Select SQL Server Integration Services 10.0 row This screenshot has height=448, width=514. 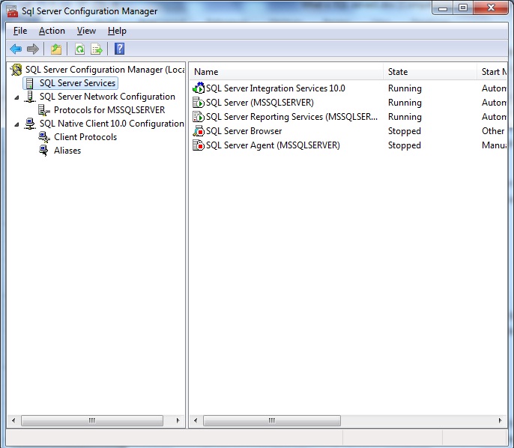(276, 88)
